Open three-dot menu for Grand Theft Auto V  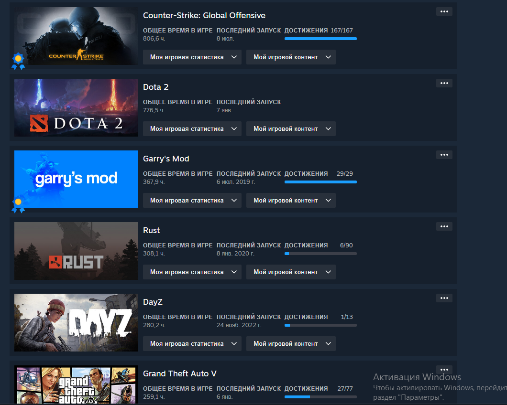pyautogui.click(x=444, y=370)
